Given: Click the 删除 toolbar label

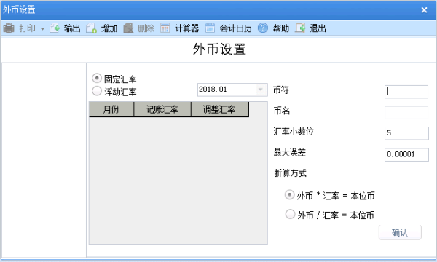Looking at the screenshot, I should coord(146,28).
